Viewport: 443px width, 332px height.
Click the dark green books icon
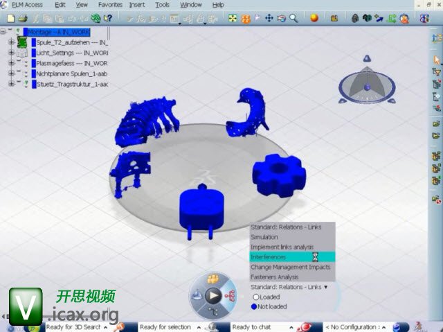(367, 19)
